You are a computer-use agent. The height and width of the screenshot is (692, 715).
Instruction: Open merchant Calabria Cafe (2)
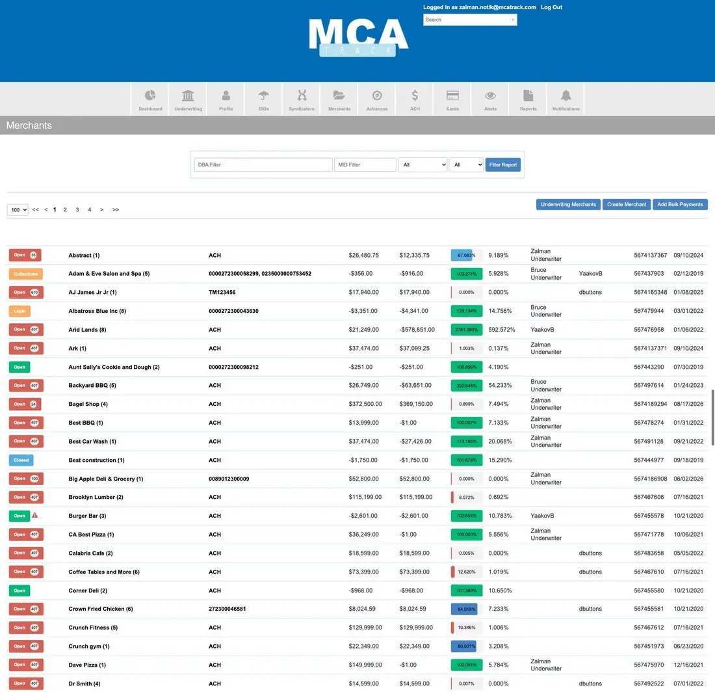[x=90, y=553]
